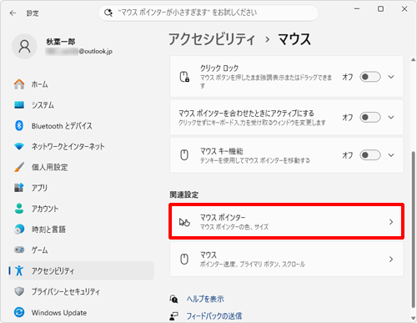Viewport: 417px width, 323px height.
Task: Click the user profile avatar
Action: coord(24,47)
